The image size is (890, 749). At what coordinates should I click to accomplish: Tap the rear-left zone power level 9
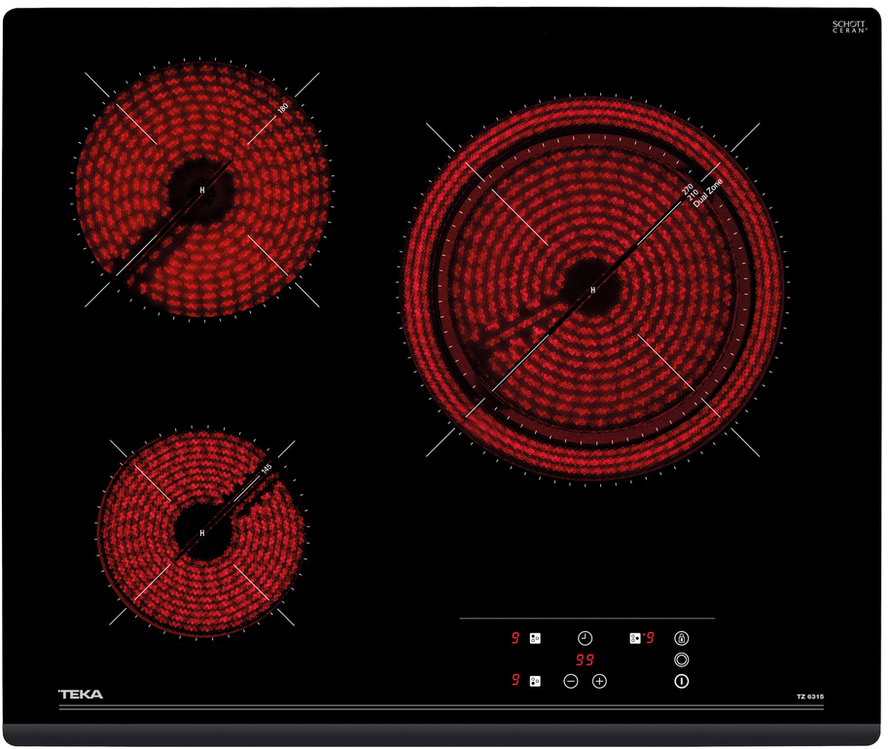(516, 638)
